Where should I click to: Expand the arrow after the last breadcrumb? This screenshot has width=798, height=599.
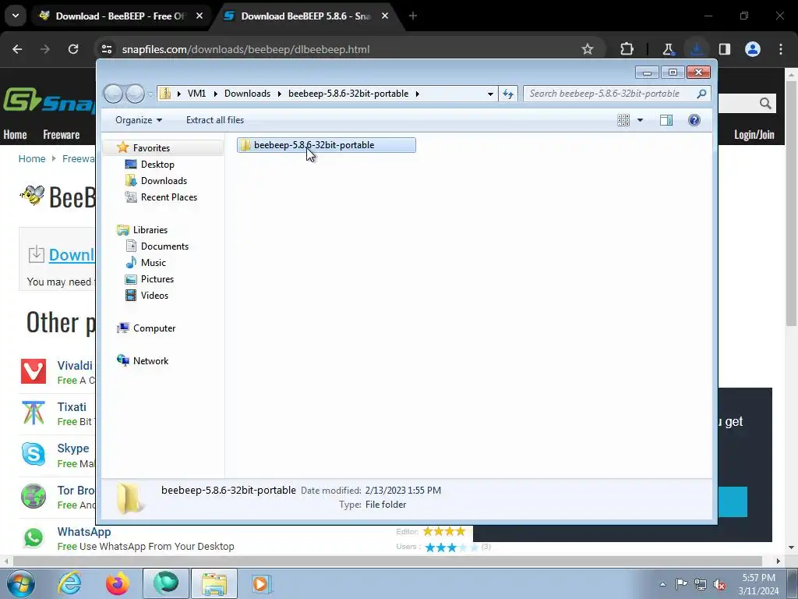418,94
